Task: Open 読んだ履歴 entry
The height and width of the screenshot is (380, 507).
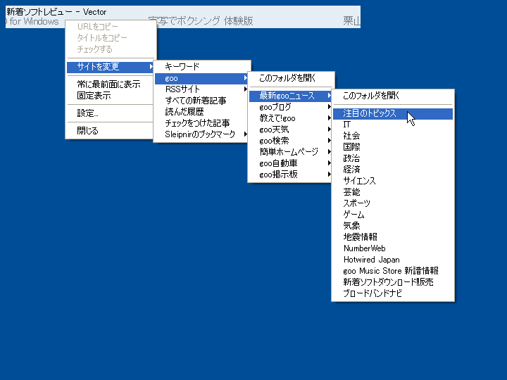Action: (202, 112)
